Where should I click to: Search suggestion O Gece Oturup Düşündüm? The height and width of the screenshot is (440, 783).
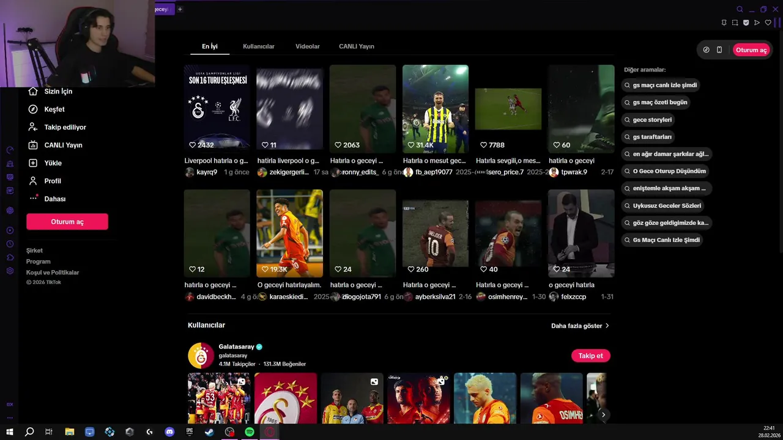pyautogui.click(x=664, y=171)
